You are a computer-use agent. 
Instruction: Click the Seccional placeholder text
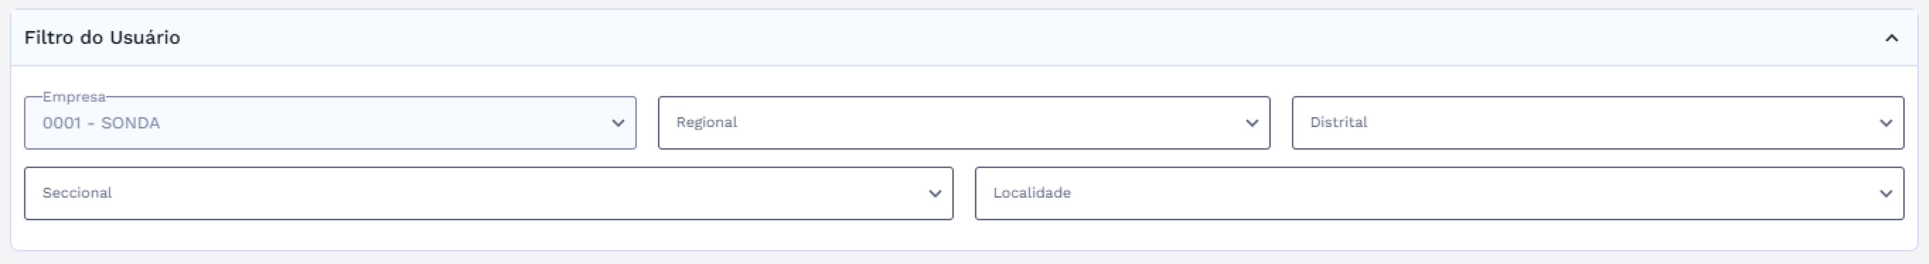click(x=77, y=193)
